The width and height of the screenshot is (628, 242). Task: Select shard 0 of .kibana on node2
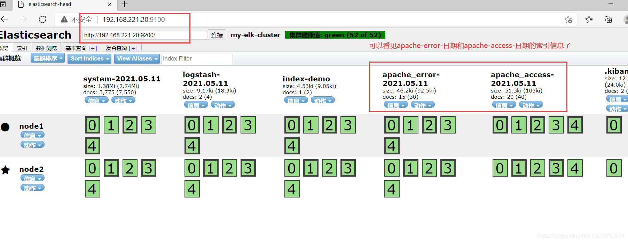point(614,168)
